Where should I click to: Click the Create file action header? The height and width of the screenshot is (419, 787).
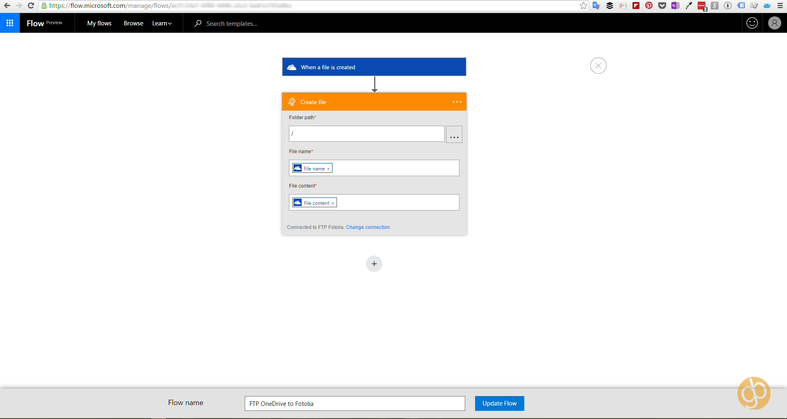(374, 102)
